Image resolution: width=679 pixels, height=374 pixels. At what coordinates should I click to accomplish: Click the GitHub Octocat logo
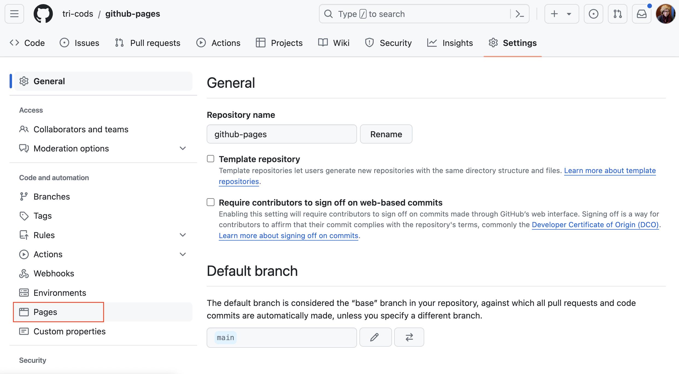click(x=43, y=14)
